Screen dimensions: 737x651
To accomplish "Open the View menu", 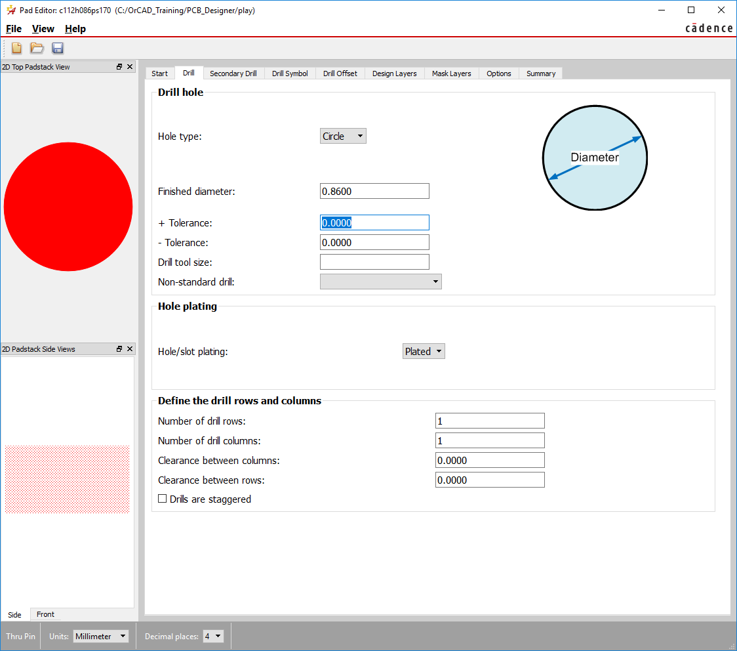I will click(x=43, y=29).
